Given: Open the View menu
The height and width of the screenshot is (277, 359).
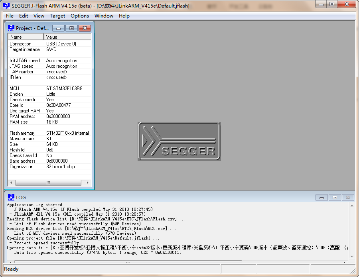Looking at the screenshot, I should coord(39,16).
